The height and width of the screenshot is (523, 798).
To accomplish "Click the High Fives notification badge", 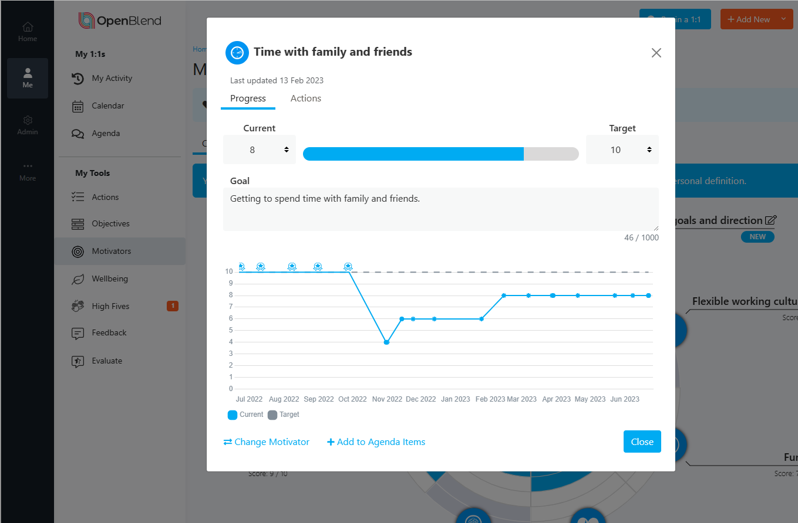I will 172,306.
